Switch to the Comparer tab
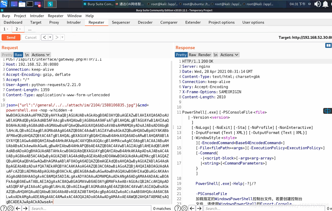This screenshot has width=332, height=211. coord(169,22)
